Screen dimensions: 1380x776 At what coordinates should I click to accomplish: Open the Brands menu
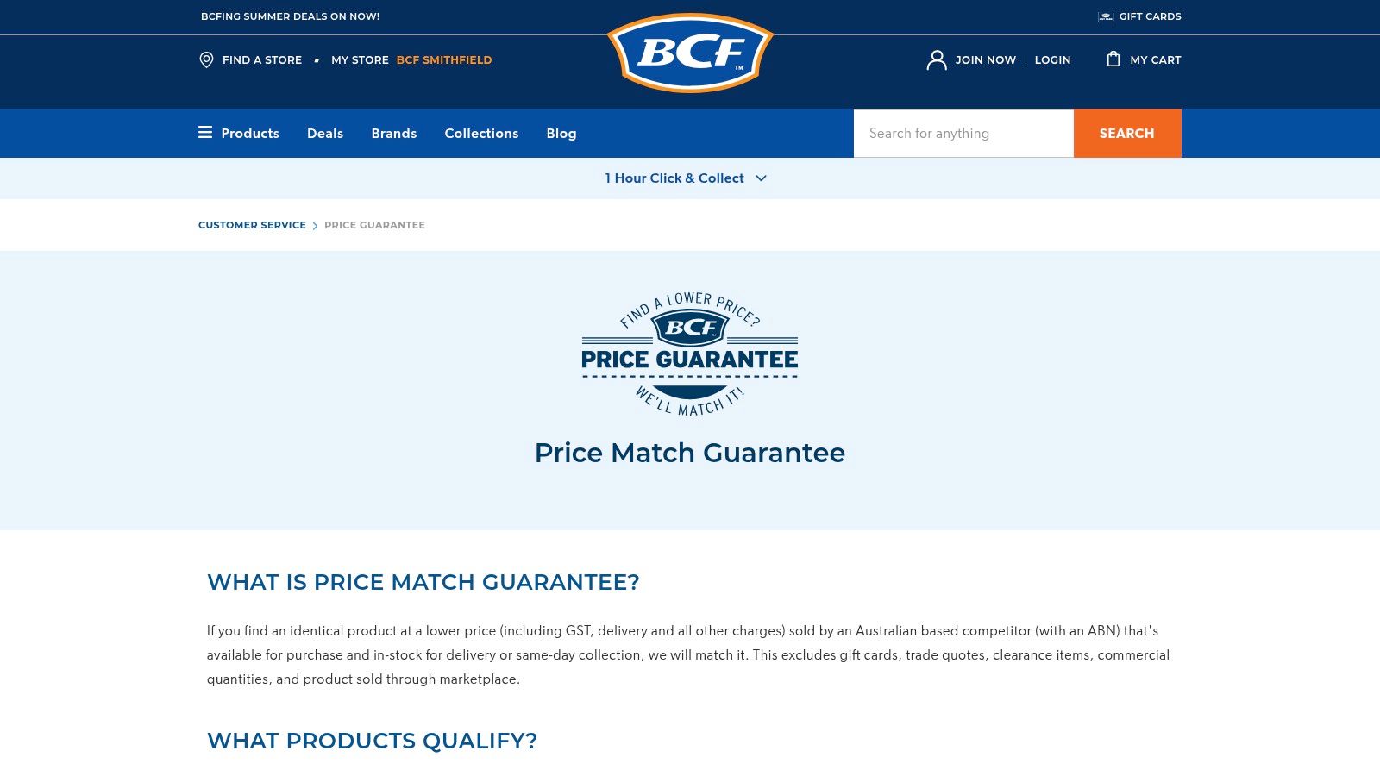click(394, 134)
